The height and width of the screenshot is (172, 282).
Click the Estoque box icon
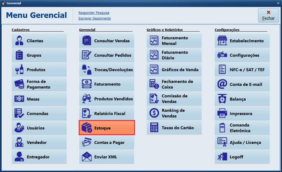click(x=87, y=128)
